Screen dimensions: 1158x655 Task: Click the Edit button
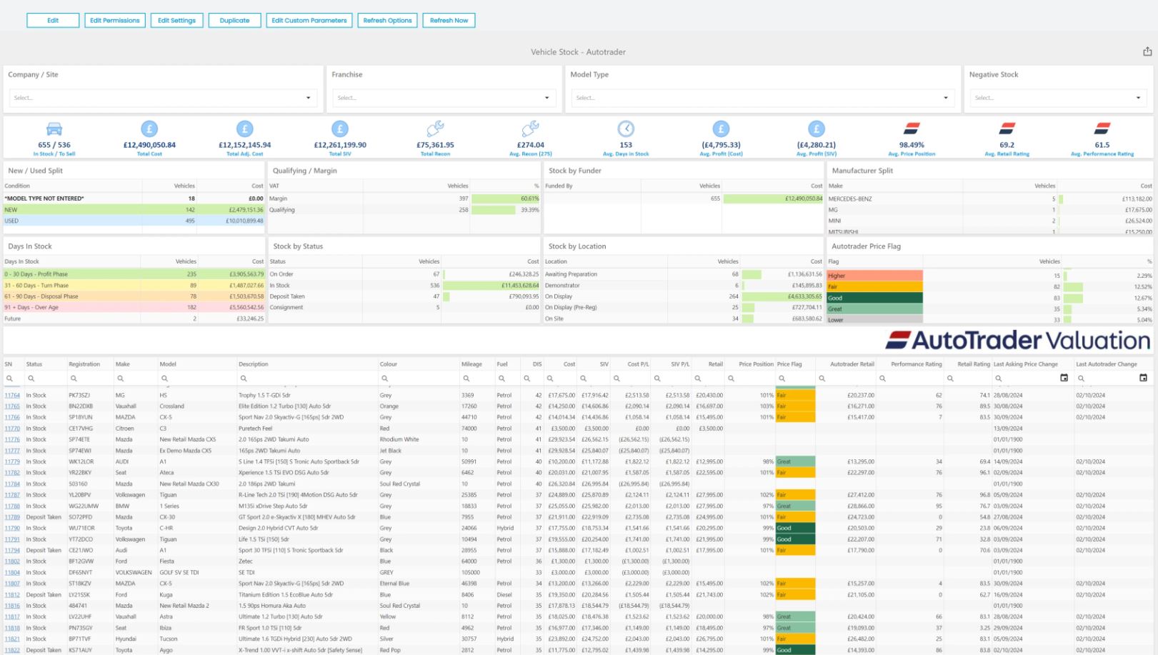tap(53, 20)
